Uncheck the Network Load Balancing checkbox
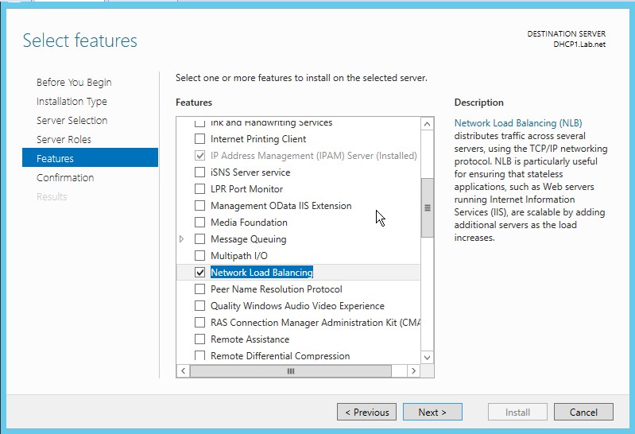The image size is (635, 434). pyautogui.click(x=199, y=273)
